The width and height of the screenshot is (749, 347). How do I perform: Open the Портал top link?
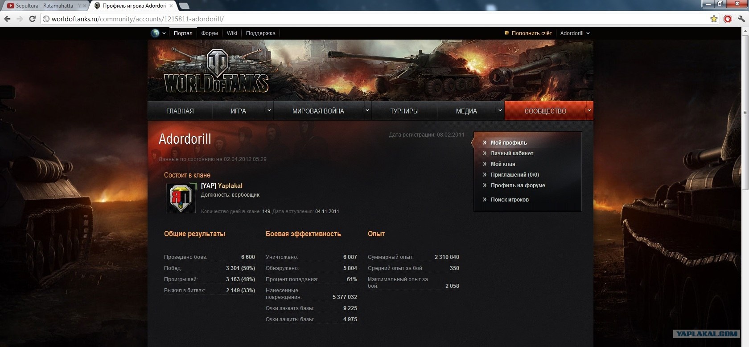click(183, 33)
